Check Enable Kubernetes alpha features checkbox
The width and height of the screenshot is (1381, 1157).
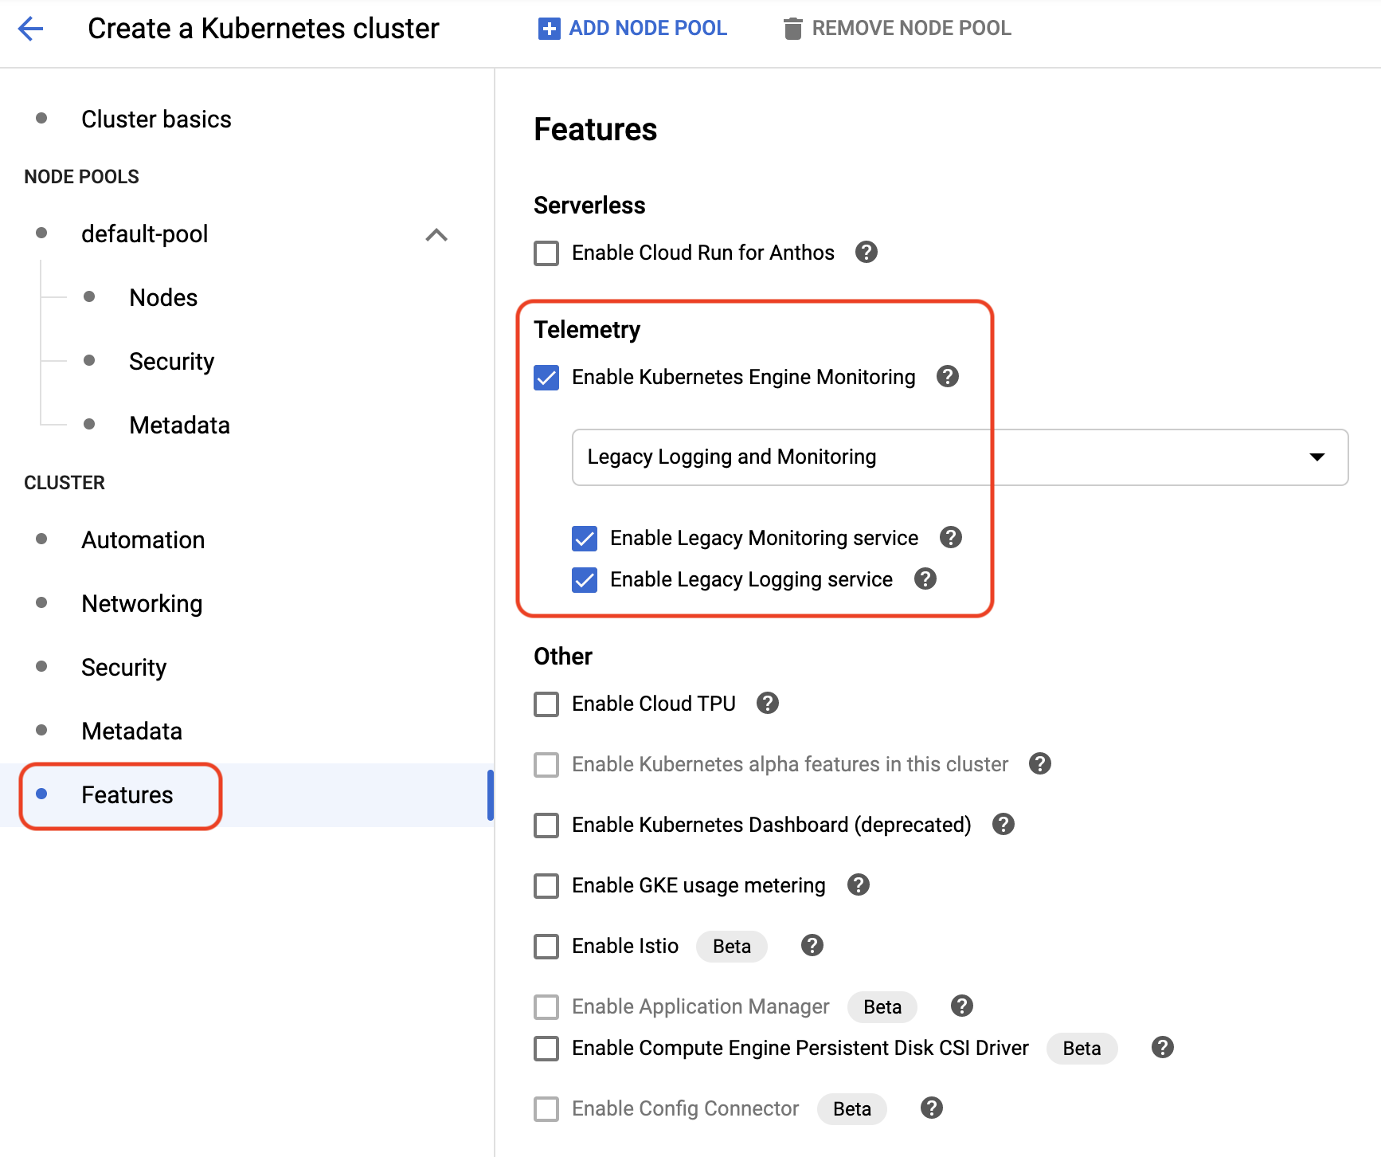pos(546,765)
